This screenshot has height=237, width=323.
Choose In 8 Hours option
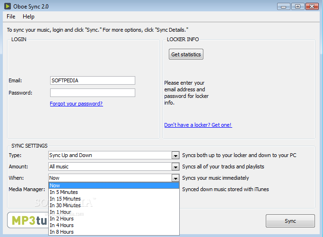114,232
